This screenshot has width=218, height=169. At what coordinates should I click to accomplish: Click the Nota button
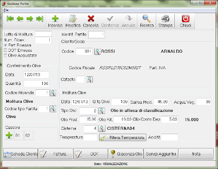pos(196,154)
